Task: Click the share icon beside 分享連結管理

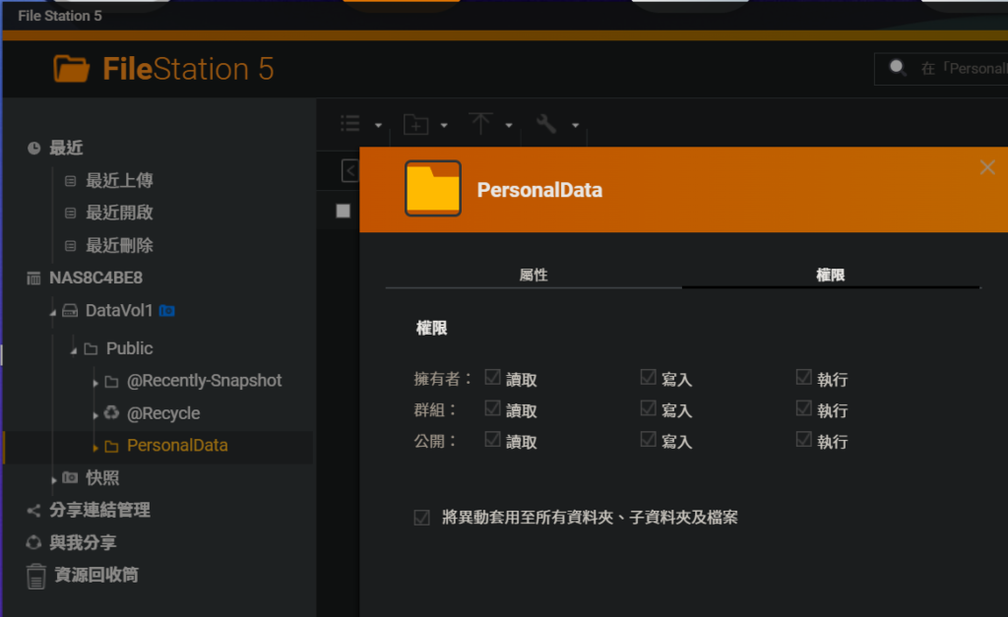Action: tap(34, 511)
